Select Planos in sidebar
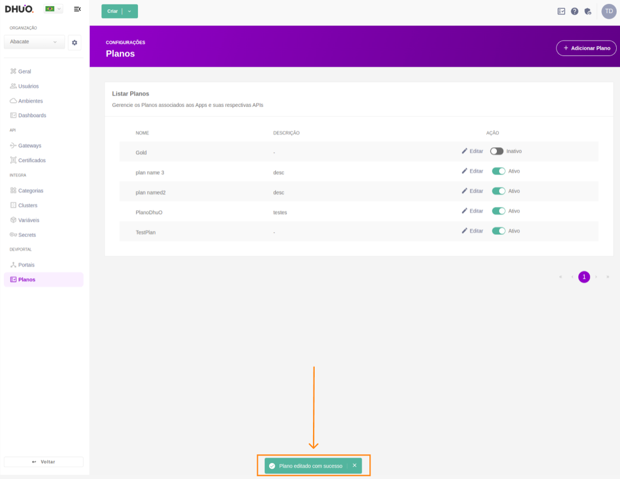The image size is (620, 479). pos(43,280)
